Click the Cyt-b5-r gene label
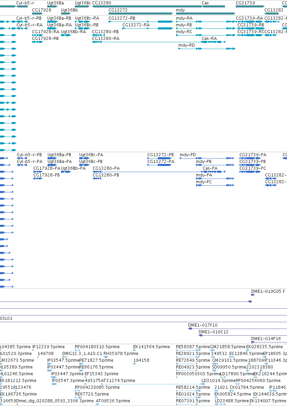Image resolution: width=287 pixels, height=406 pixels. click(x=25, y=3)
